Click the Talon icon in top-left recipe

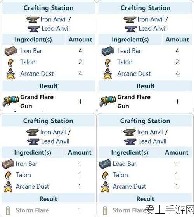[10, 62]
